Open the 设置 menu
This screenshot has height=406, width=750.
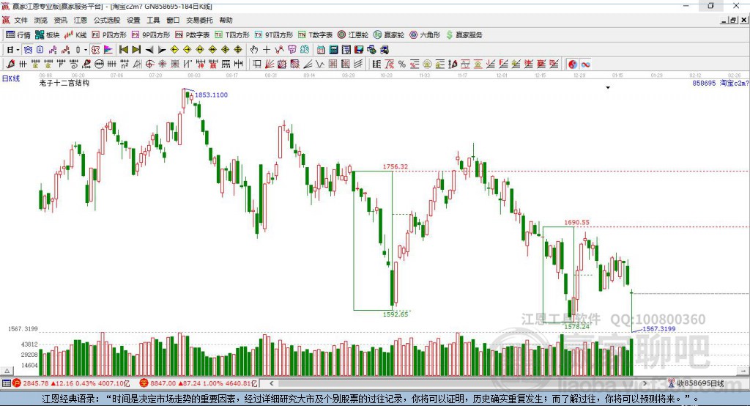133,20
